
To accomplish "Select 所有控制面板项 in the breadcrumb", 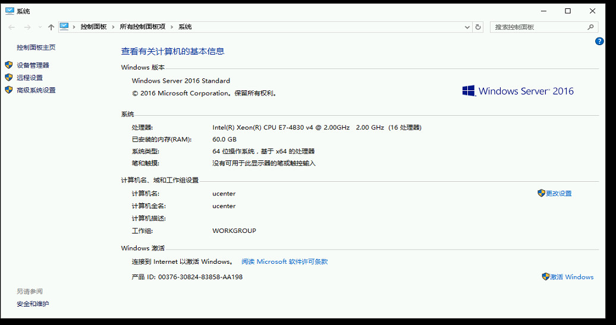I will [143, 27].
